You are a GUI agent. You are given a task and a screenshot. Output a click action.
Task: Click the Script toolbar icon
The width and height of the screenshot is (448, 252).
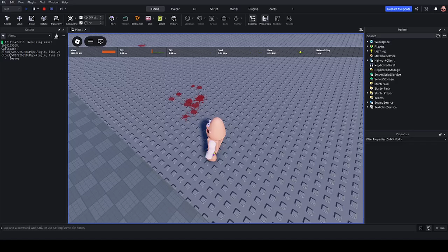160,18
